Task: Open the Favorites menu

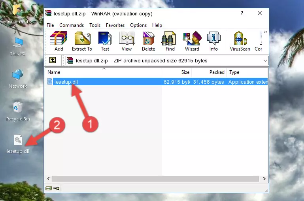Action: pyautogui.click(x=115, y=25)
